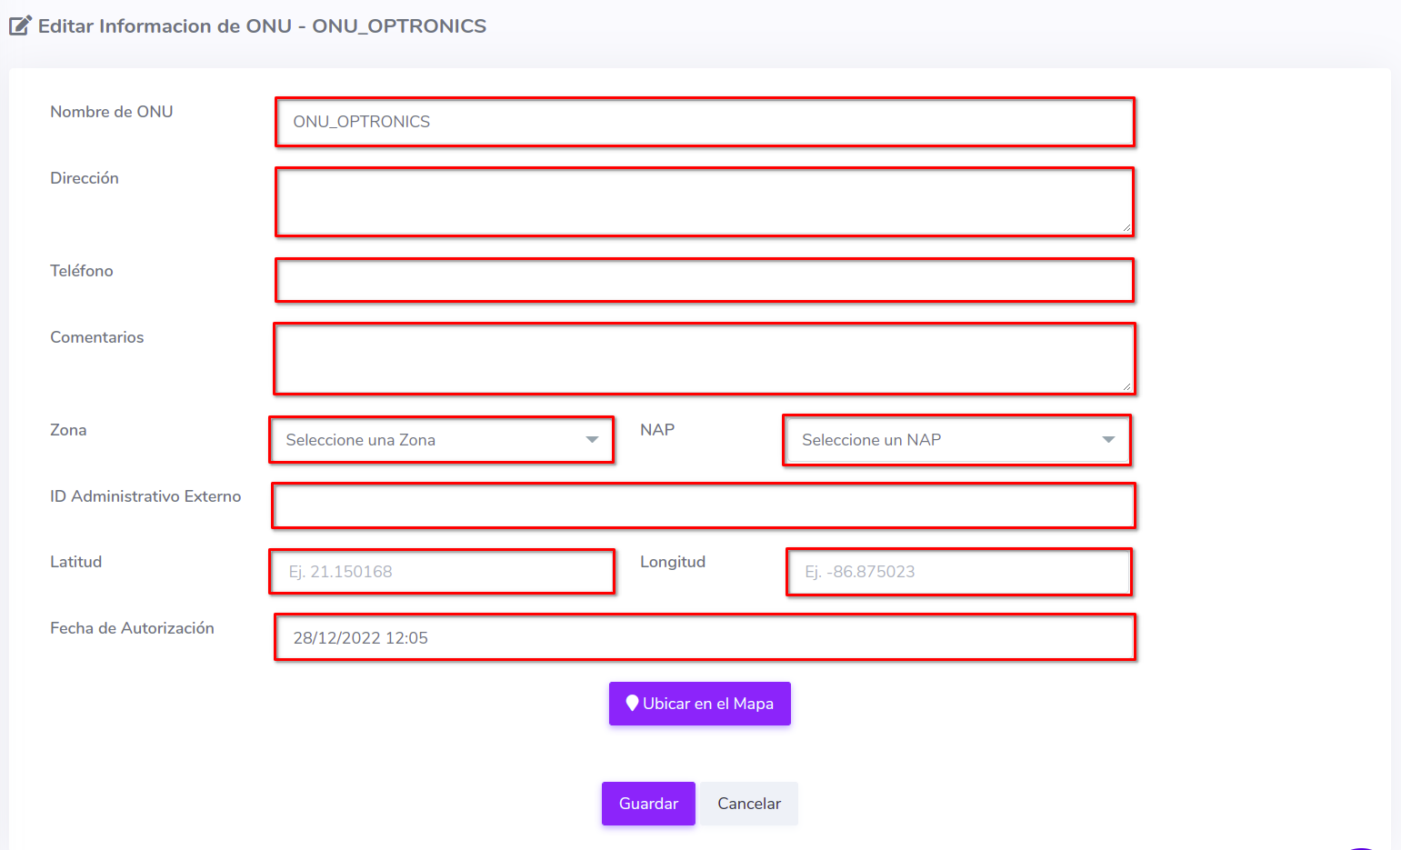Click the Comentarios textarea resize handle
Image resolution: width=1401 pixels, height=850 pixels.
pyautogui.click(x=1126, y=385)
